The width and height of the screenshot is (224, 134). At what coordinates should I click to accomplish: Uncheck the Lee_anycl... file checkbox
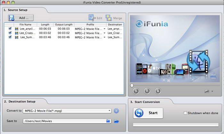[10, 28]
